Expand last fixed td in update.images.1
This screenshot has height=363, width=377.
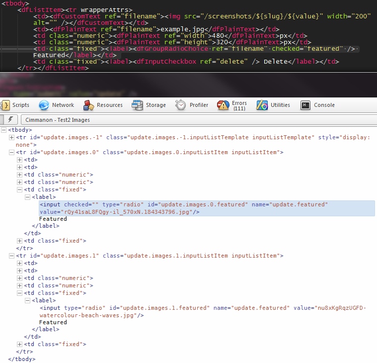pyautogui.click(x=20, y=344)
